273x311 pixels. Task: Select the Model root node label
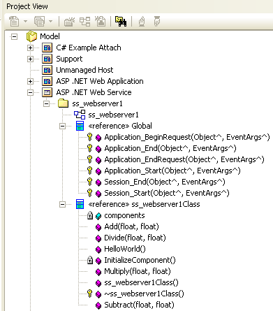pos(50,36)
